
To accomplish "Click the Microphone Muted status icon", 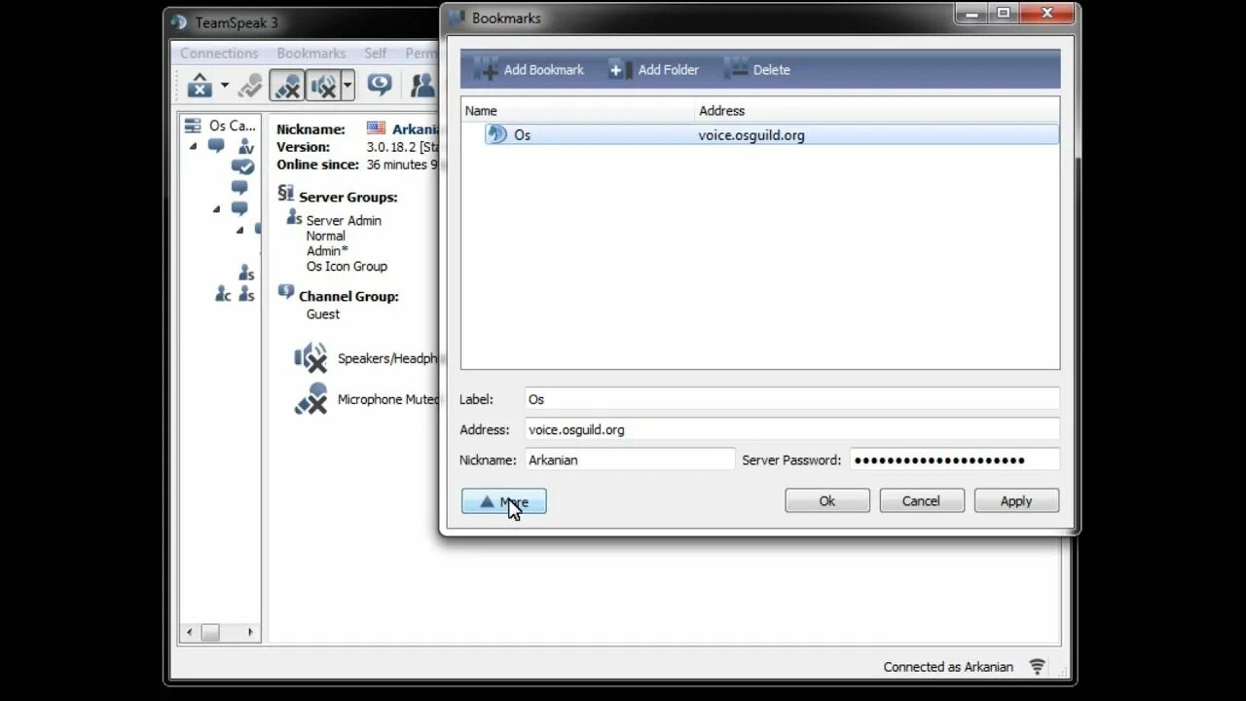I will [311, 399].
